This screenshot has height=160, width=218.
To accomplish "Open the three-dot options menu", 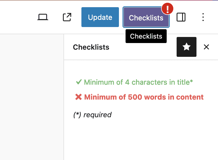I will coord(203,17).
